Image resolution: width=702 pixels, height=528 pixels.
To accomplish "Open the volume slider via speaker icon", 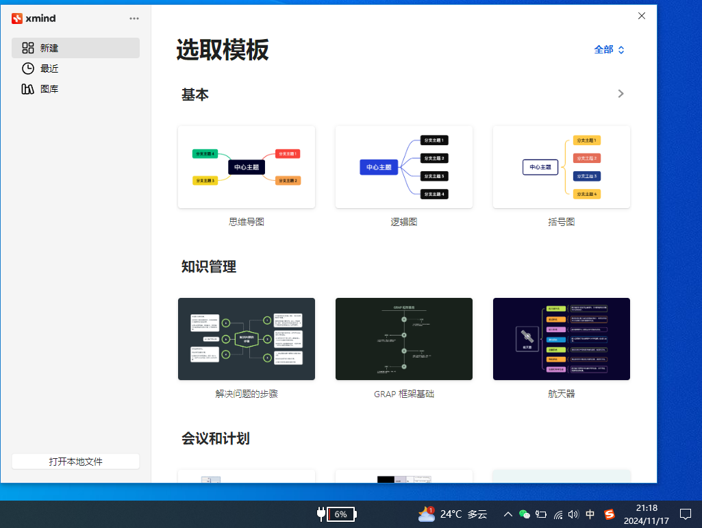I will [x=573, y=514].
